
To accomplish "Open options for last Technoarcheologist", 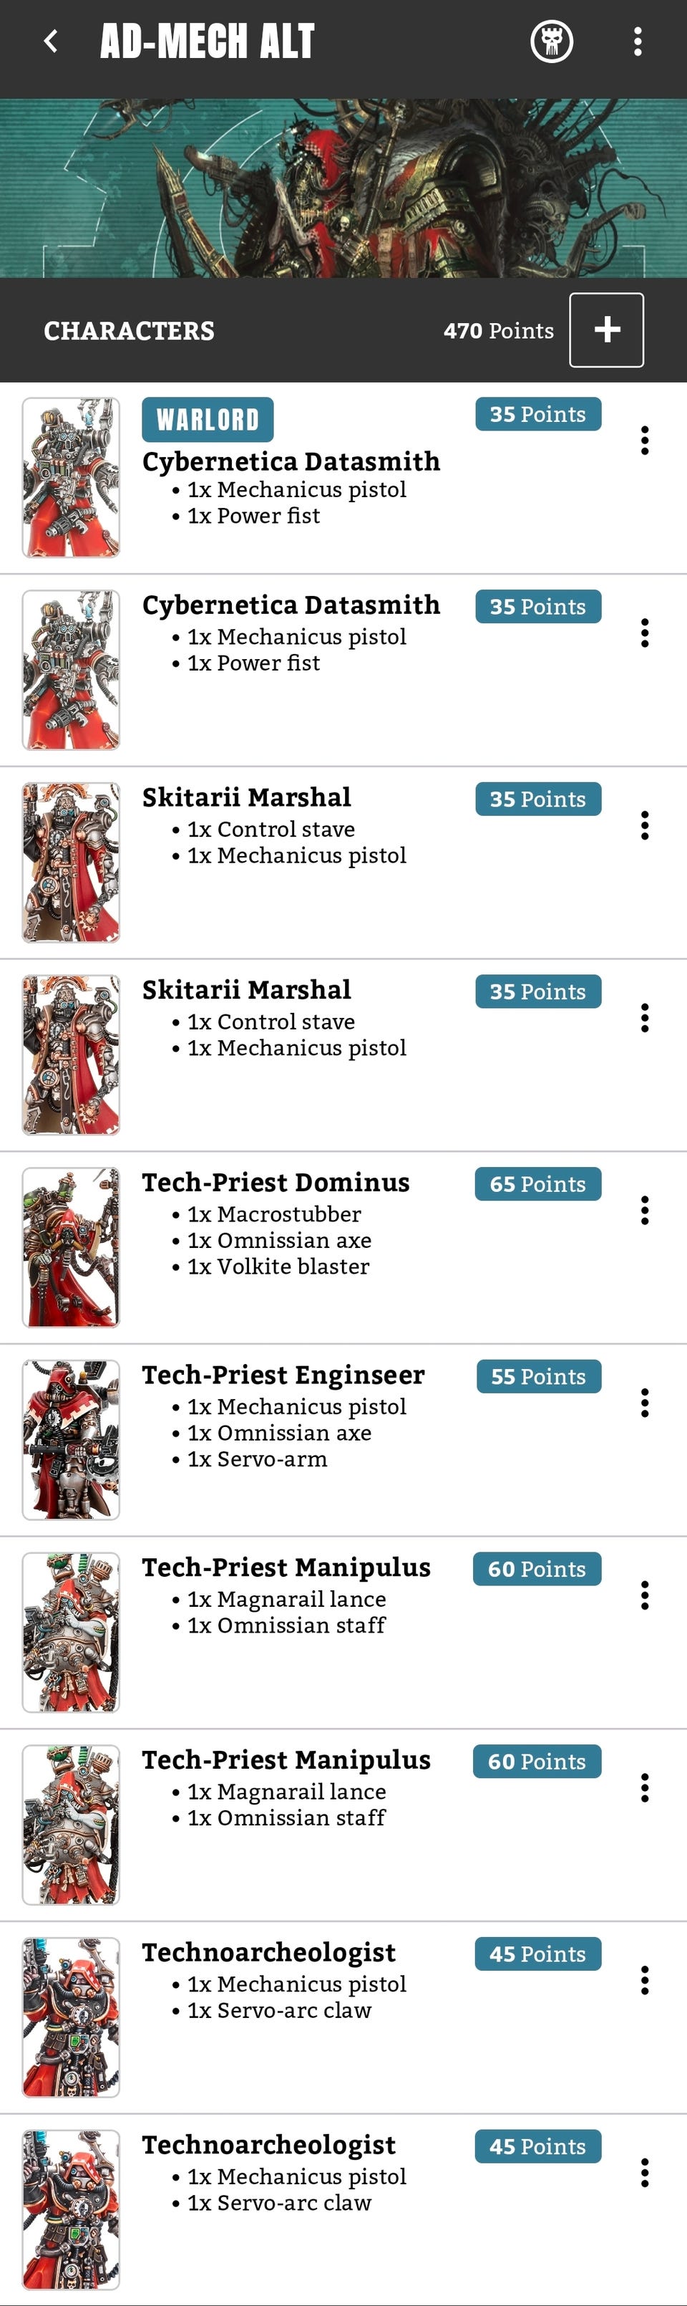I will pyautogui.click(x=644, y=2173).
